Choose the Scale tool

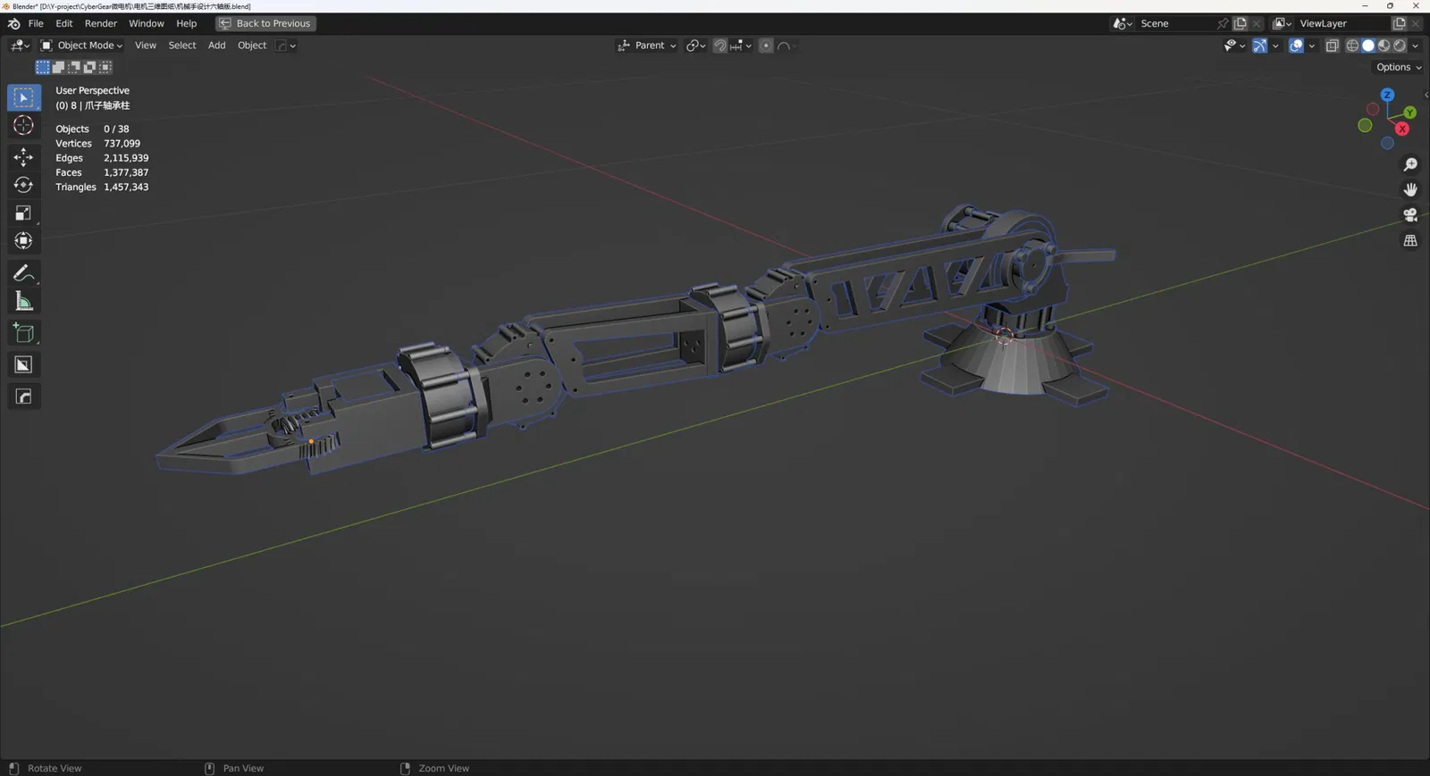pos(23,213)
